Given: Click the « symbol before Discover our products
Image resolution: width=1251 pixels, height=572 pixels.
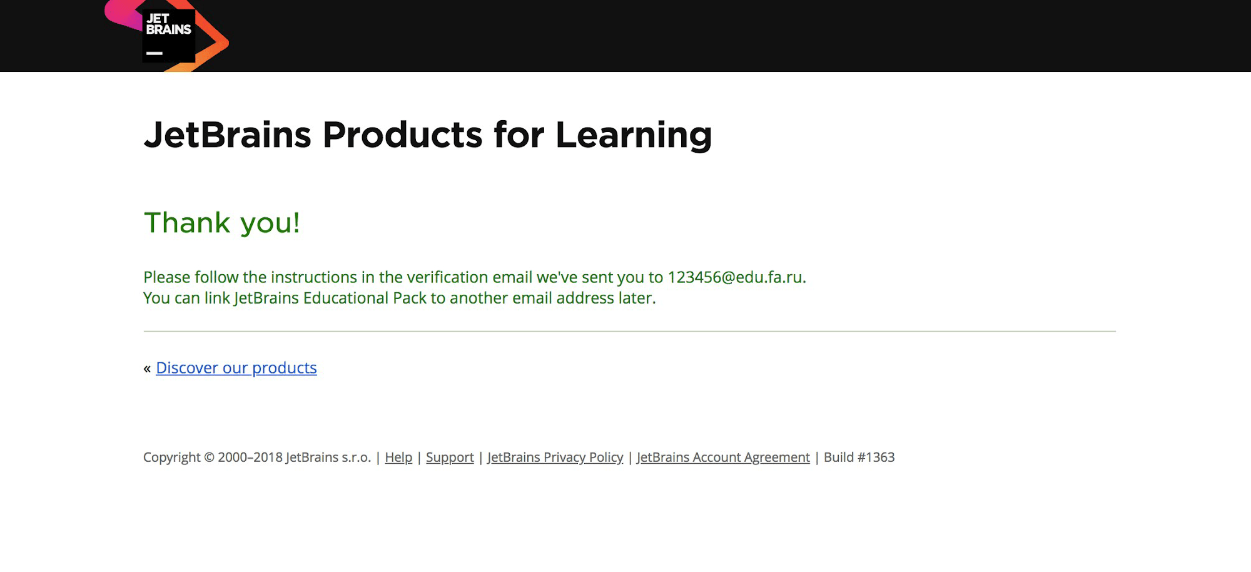Looking at the screenshot, I should (147, 369).
